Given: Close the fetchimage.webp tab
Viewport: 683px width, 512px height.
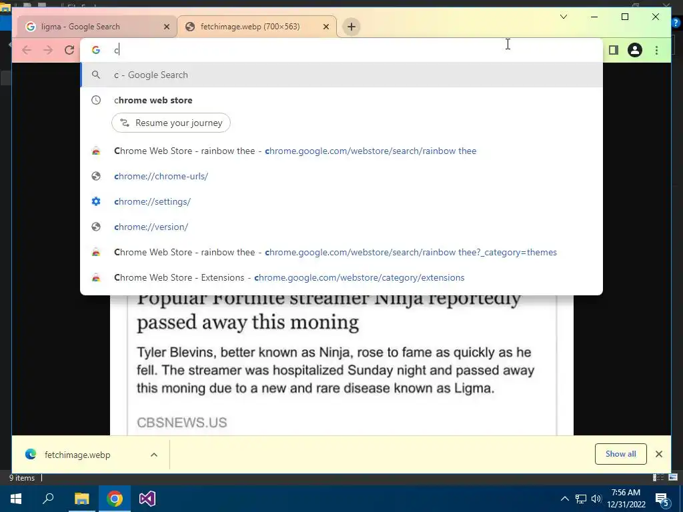Looking at the screenshot, I should point(325,27).
